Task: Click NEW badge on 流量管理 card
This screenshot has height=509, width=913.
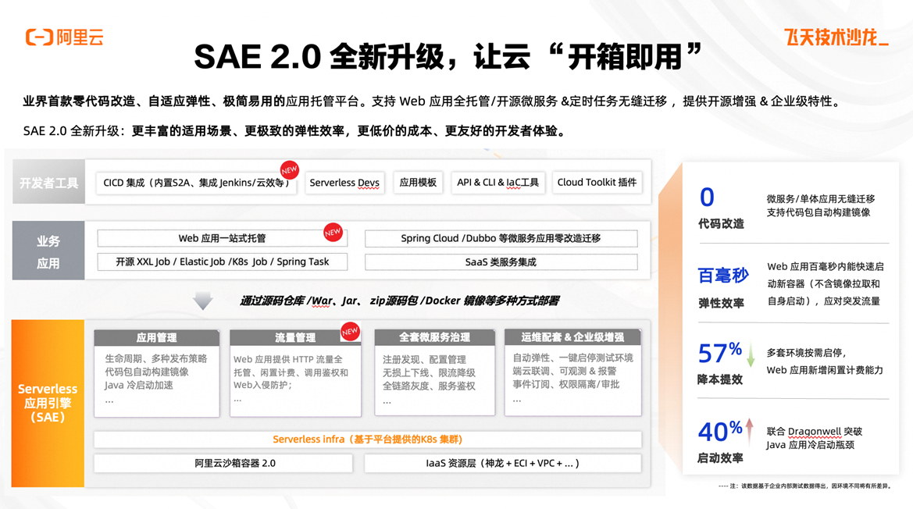Action: tap(350, 332)
